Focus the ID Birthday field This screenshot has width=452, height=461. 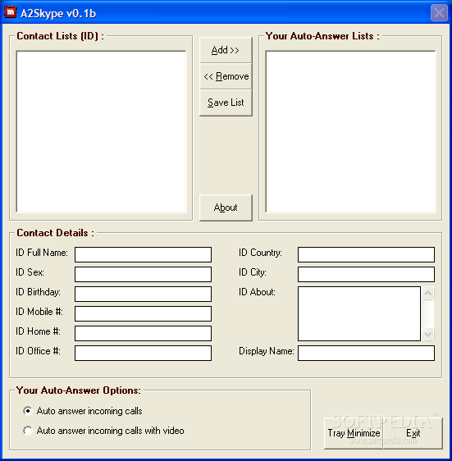point(143,294)
